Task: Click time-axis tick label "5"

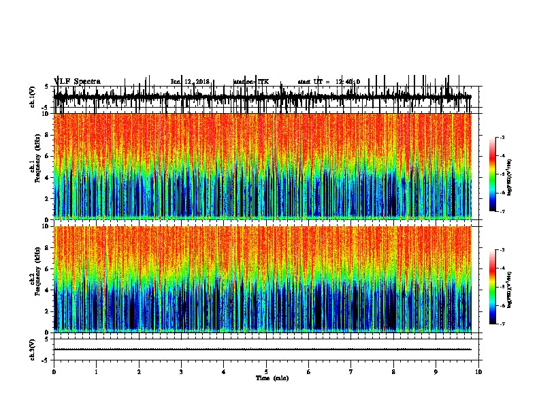Action: pos(266,372)
